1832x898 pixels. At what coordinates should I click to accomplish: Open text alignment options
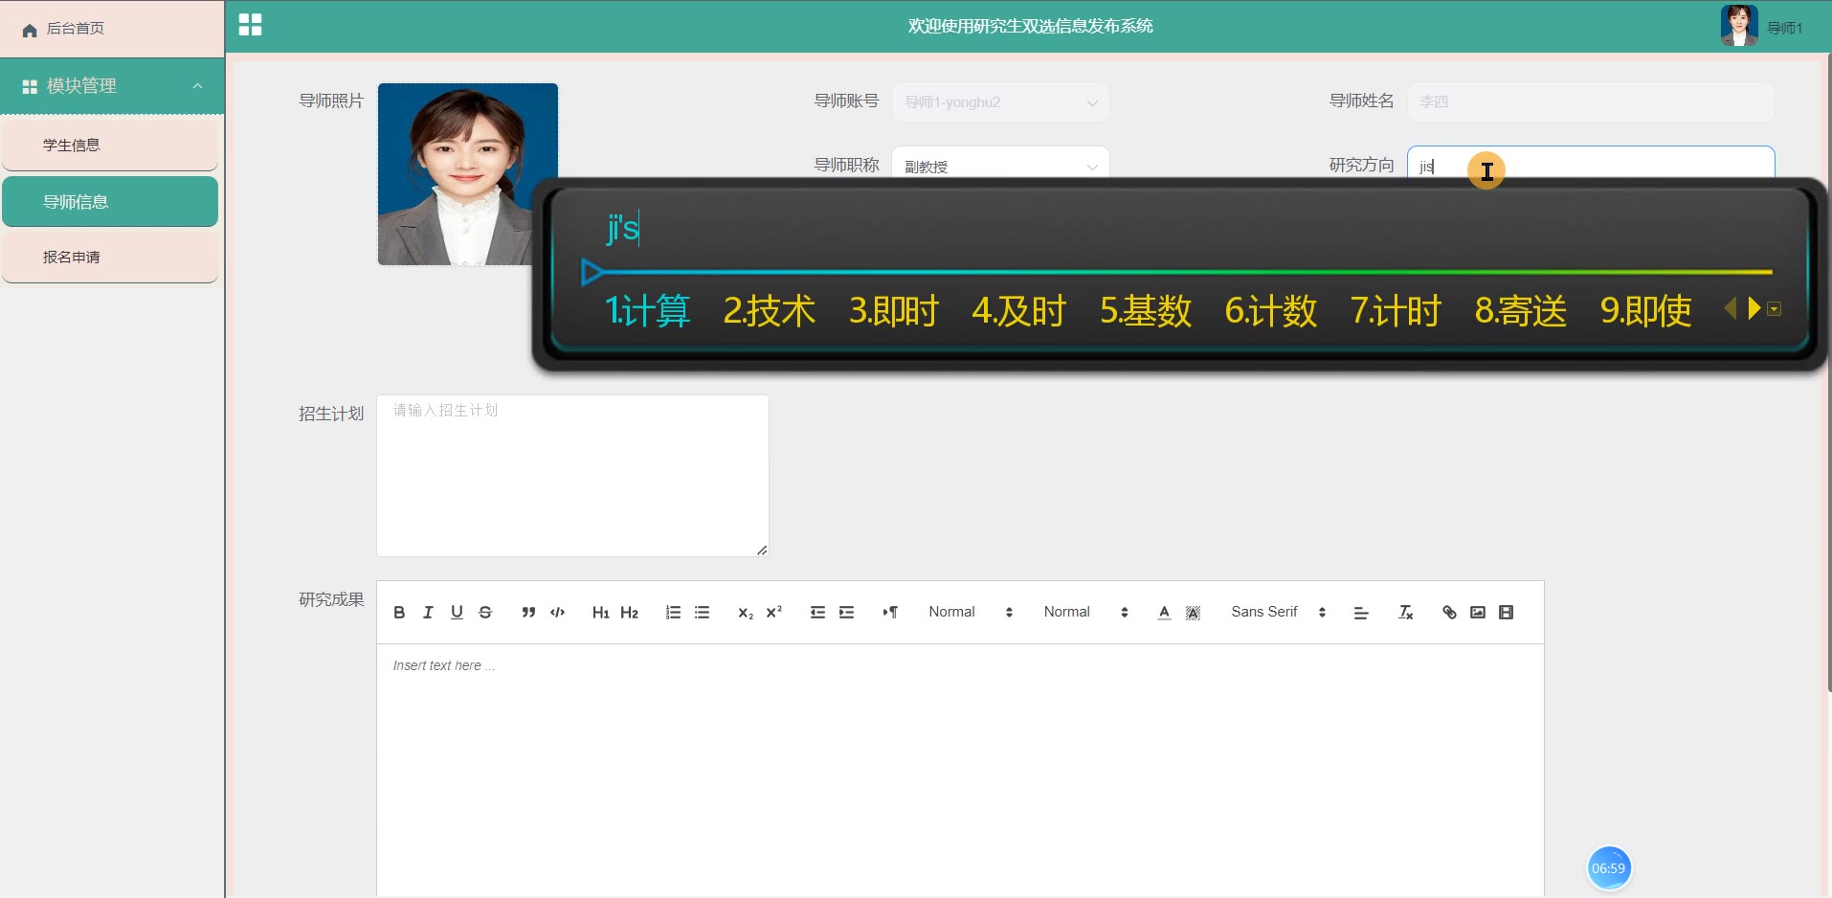pos(1361,613)
